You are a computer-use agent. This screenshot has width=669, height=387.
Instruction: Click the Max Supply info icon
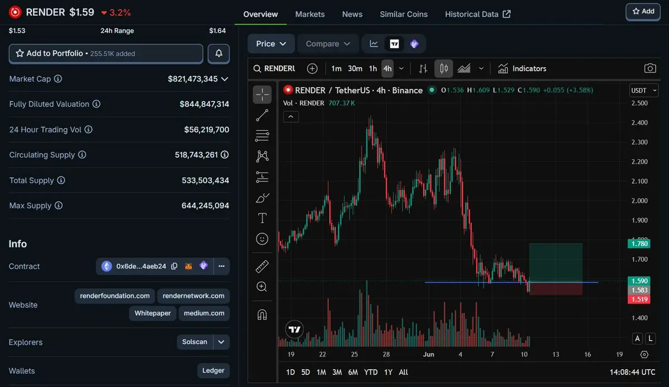[59, 205]
